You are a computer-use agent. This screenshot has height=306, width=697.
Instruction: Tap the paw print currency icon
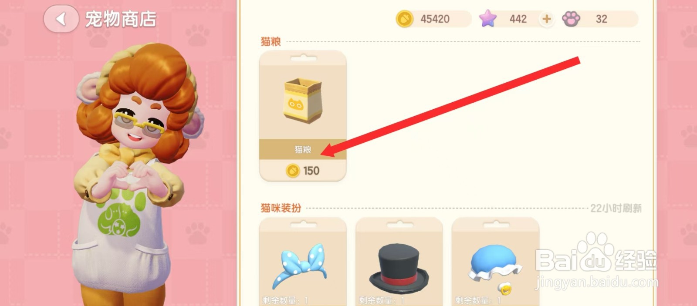point(571,19)
